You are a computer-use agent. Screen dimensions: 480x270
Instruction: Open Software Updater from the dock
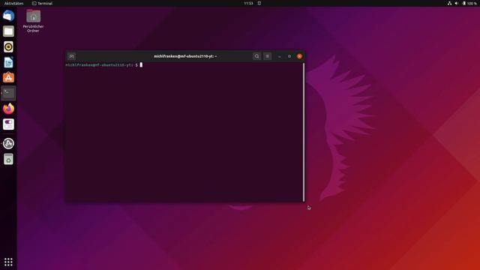coord(8,143)
